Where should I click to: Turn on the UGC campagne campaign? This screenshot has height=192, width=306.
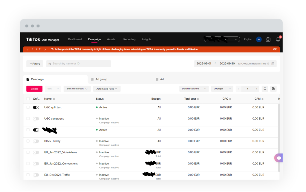(x=36, y=119)
